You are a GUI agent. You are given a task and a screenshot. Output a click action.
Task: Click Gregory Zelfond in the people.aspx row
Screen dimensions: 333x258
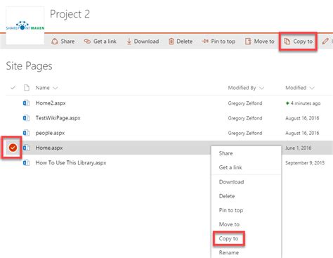[245, 133]
